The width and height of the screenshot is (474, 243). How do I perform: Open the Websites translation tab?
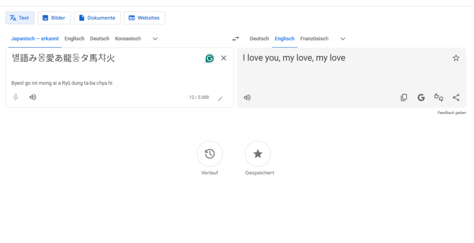point(144,18)
